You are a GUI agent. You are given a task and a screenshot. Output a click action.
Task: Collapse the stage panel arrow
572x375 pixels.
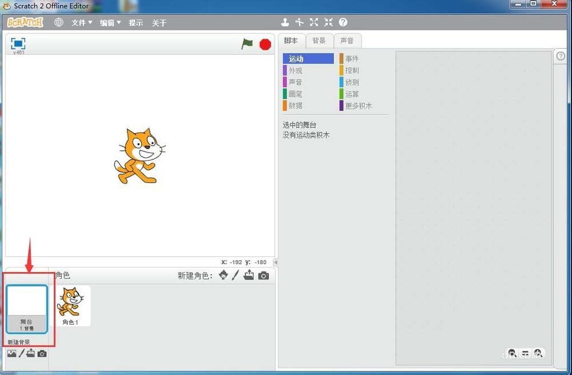click(x=276, y=262)
